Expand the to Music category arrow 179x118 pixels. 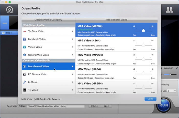click(x=72, y=82)
